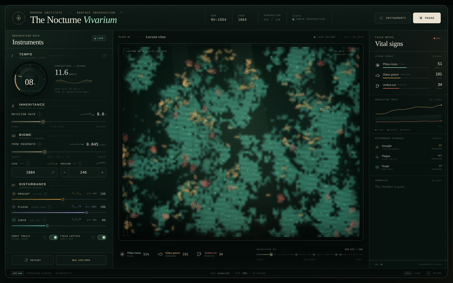Click the Plague spore icon in Disturbance
The width and height of the screenshot is (453, 283).
point(14,207)
